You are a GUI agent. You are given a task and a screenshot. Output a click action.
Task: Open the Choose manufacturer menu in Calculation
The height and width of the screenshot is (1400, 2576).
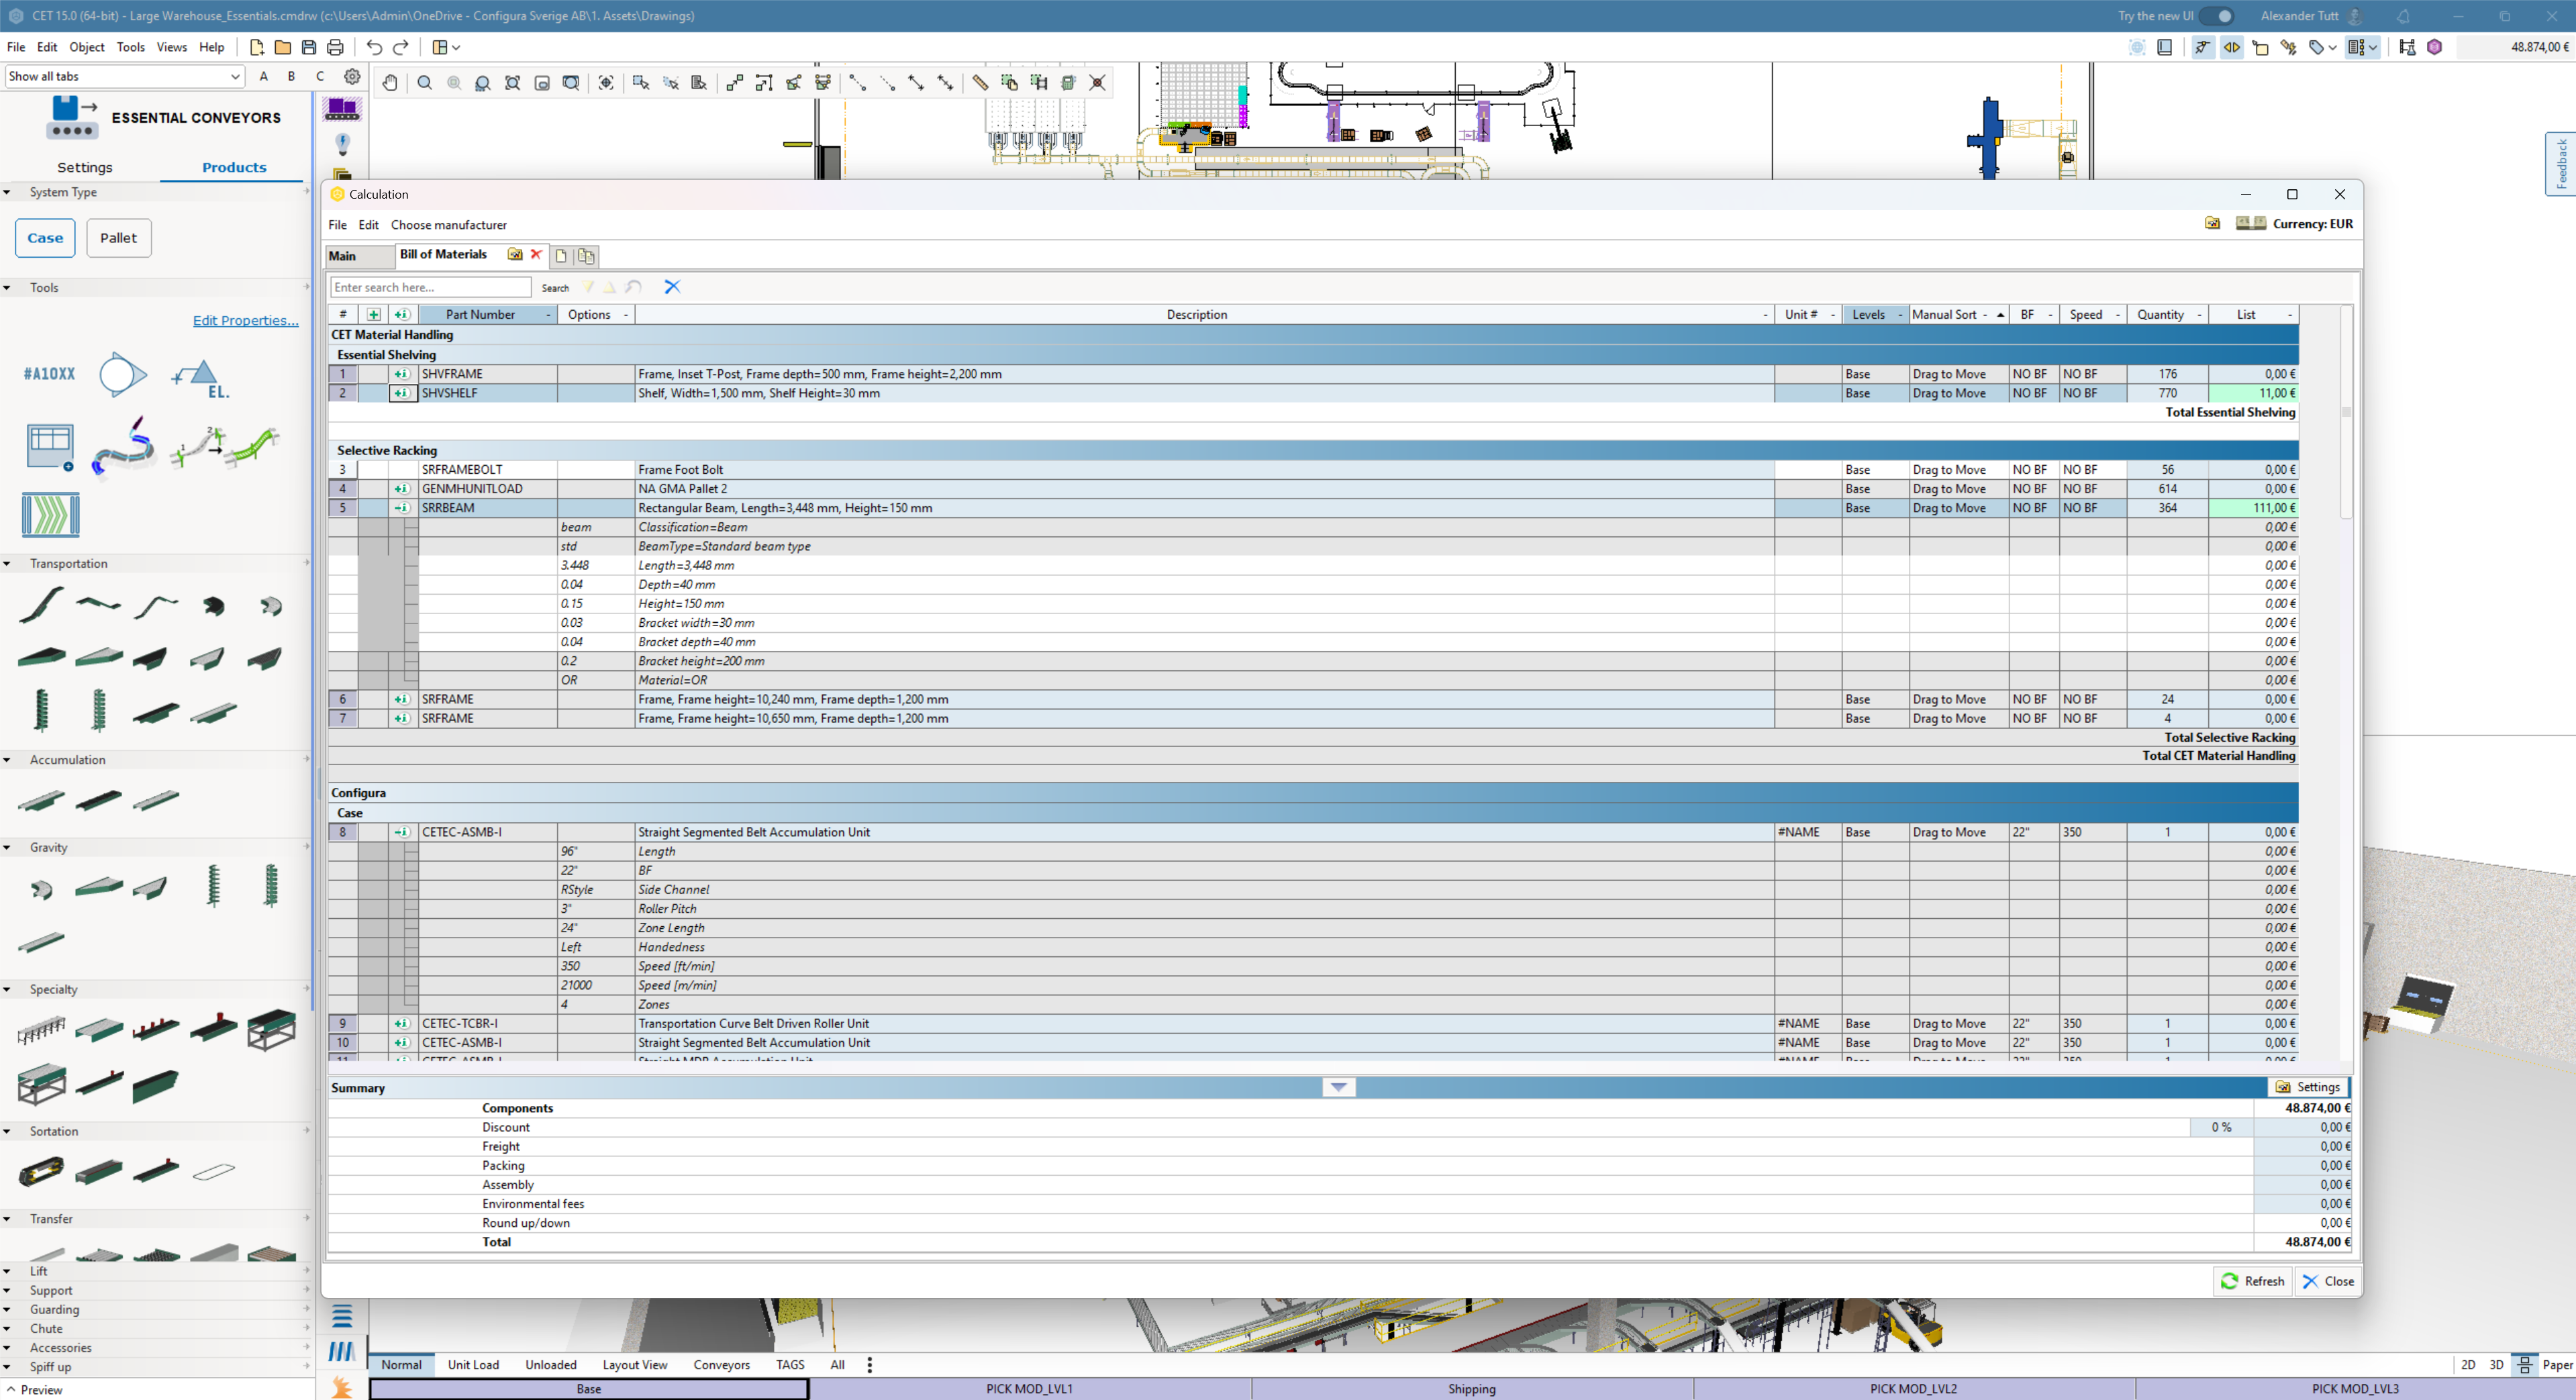pyautogui.click(x=448, y=225)
